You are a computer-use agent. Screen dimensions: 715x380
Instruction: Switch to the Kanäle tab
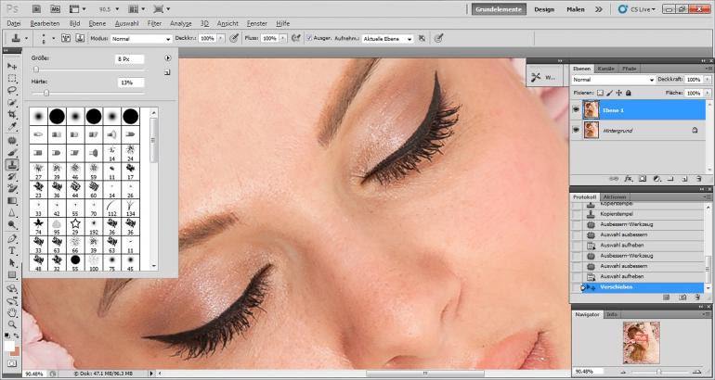pyautogui.click(x=605, y=69)
